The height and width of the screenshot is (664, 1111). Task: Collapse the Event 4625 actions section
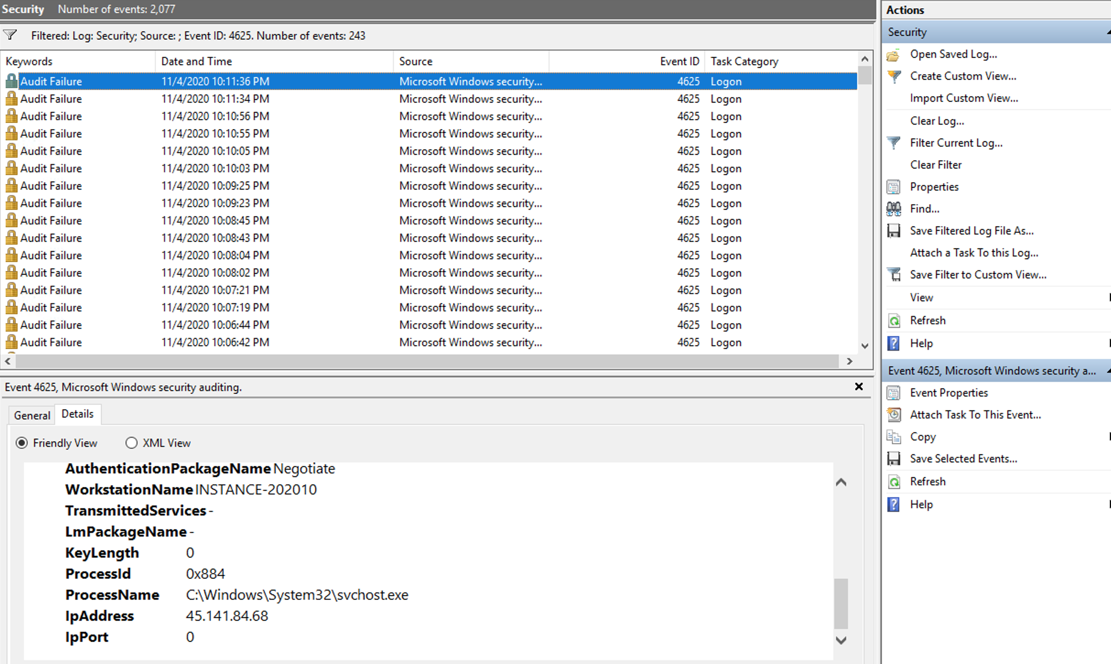coord(1108,370)
